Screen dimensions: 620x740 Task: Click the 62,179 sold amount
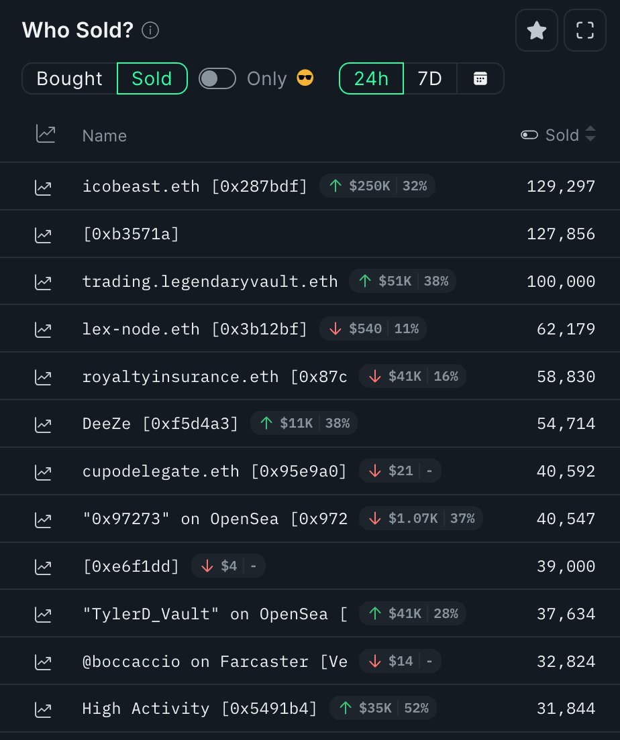pyautogui.click(x=566, y=329)
